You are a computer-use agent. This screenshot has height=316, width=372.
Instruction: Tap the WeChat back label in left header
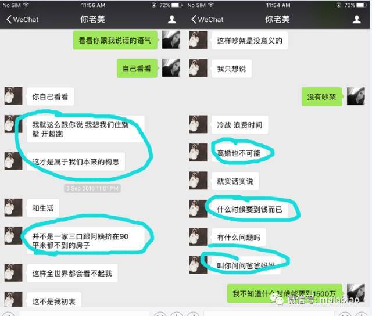(26, 20)
